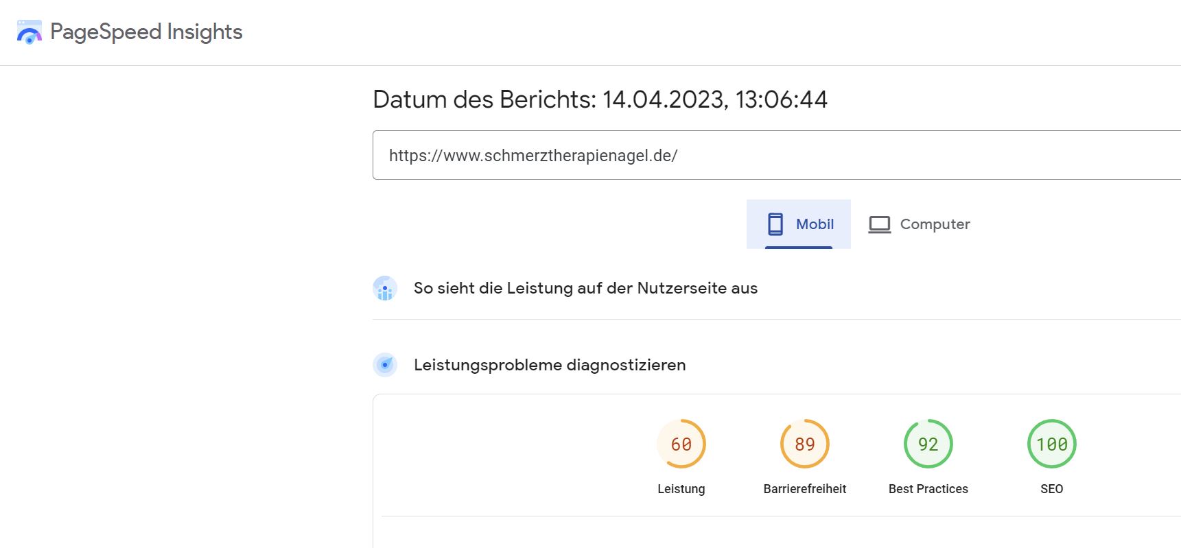This screenshot has height=548, width=1181.
Task: Click the laptop icon on Computer tab
Action: point(880,225)
